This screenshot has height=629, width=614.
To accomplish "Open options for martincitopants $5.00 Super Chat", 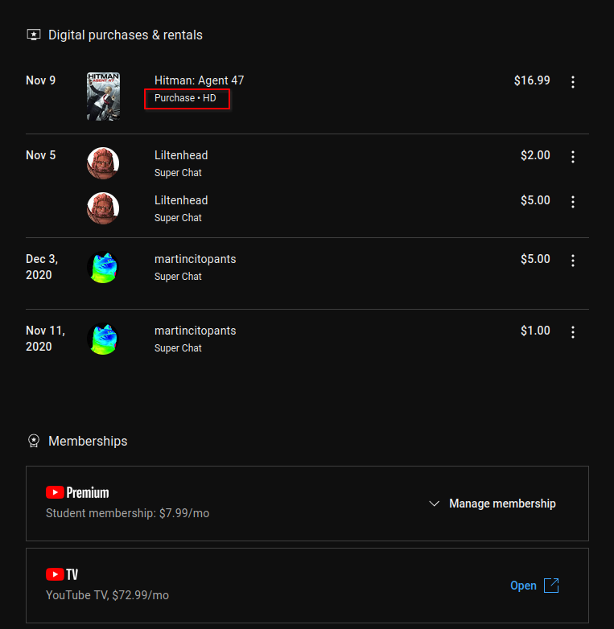I will click(573, 261).
